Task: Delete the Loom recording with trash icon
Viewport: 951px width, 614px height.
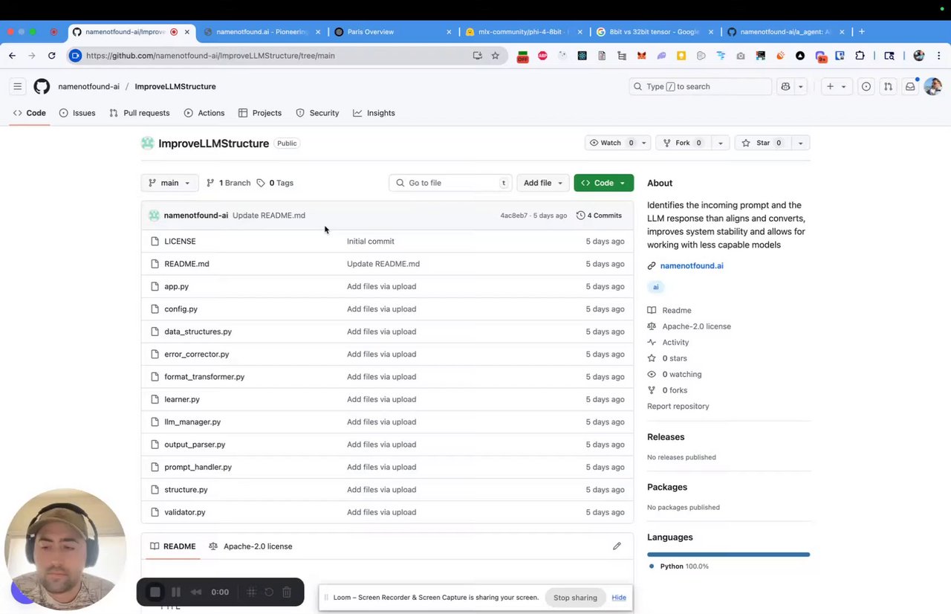Action: 287,592
